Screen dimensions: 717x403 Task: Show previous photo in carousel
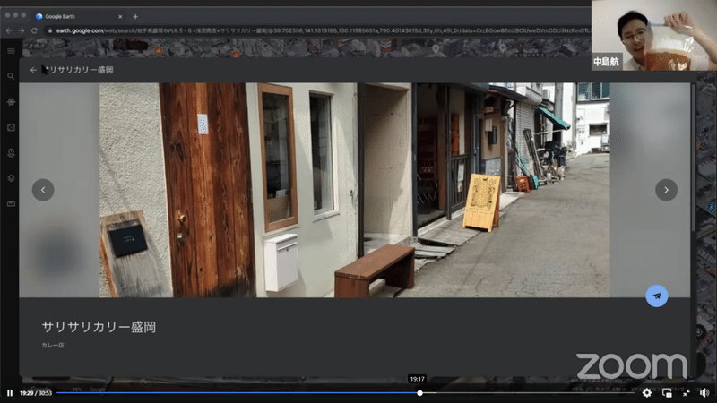coord(43,190)
